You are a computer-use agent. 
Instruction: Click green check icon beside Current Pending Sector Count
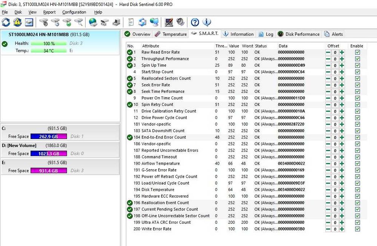[x=130, y=209]
